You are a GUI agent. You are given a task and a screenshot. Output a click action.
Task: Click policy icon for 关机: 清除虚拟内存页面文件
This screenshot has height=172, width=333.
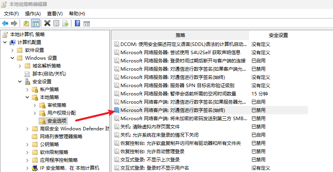coord(116,127)
